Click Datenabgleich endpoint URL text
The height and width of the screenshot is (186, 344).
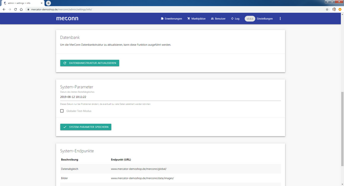(139, 169)
